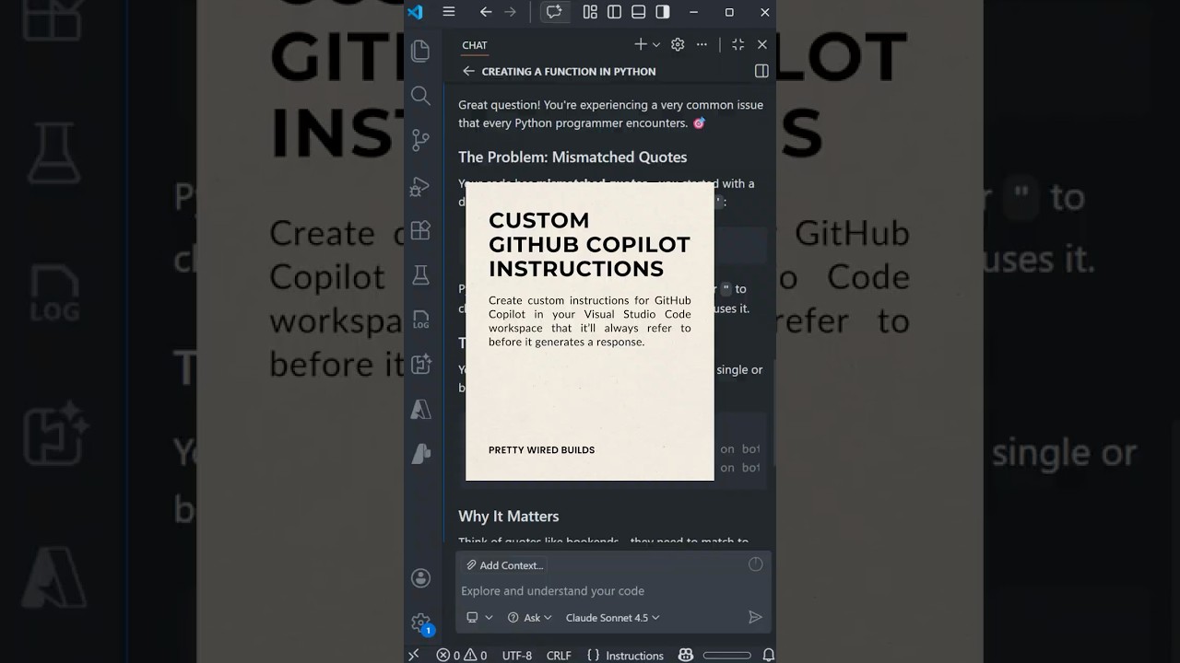Toggle the secondary side bar layout icon
The width and height of the screenshot is (1180, 663).
coord(663,12)
